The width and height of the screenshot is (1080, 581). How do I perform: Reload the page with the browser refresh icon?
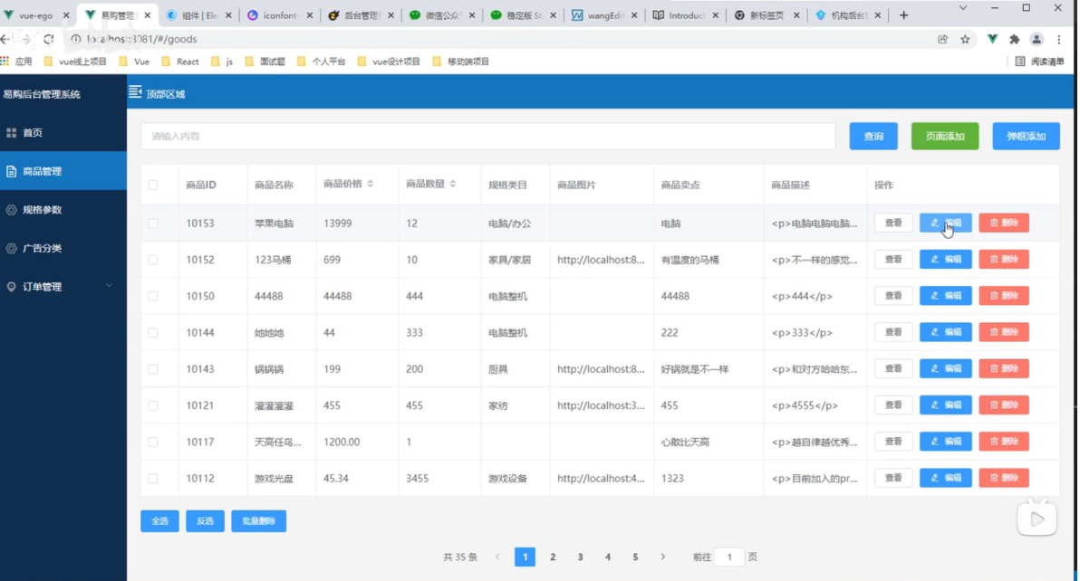point(48,39)
